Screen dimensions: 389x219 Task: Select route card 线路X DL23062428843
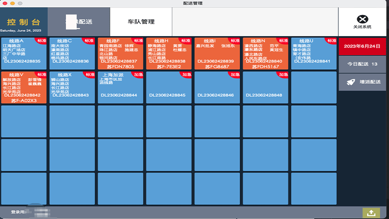[x=72, y=88]
